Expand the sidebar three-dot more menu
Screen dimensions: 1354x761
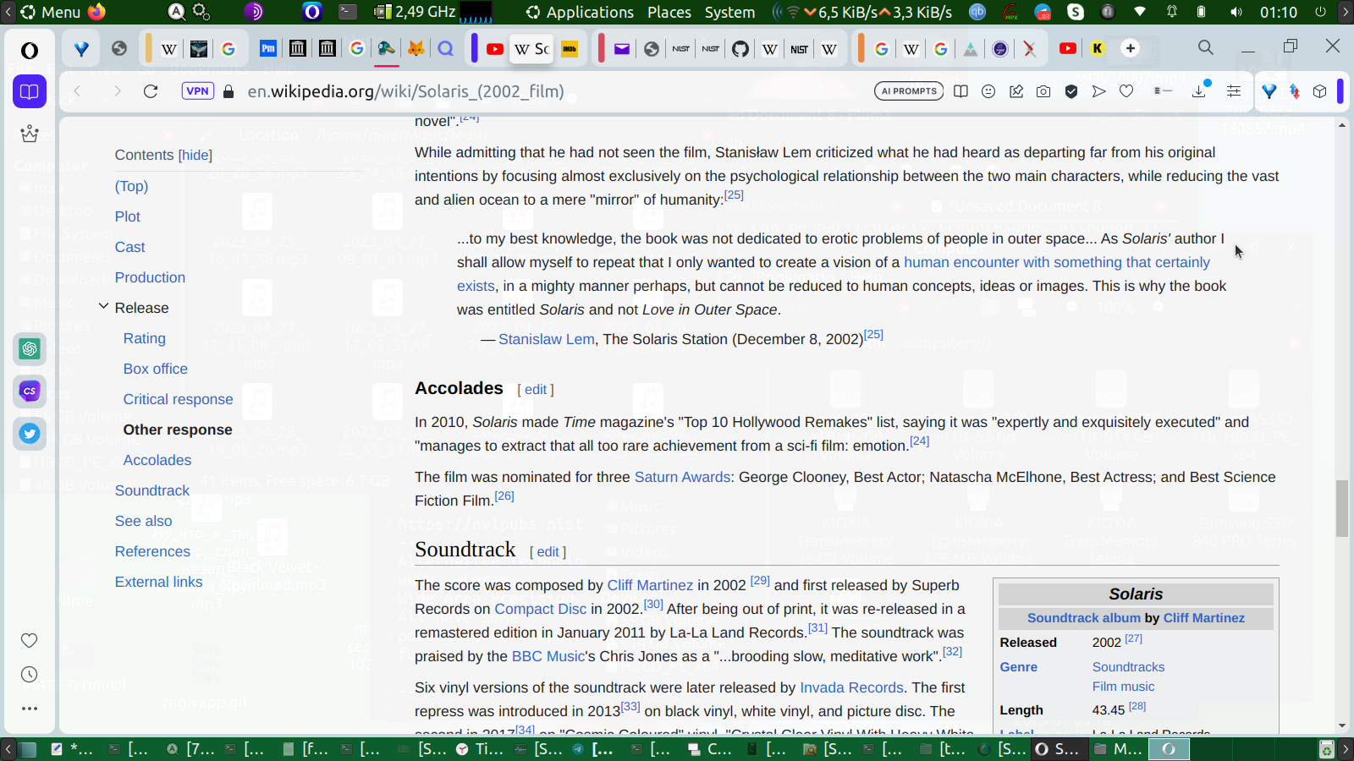30,709
